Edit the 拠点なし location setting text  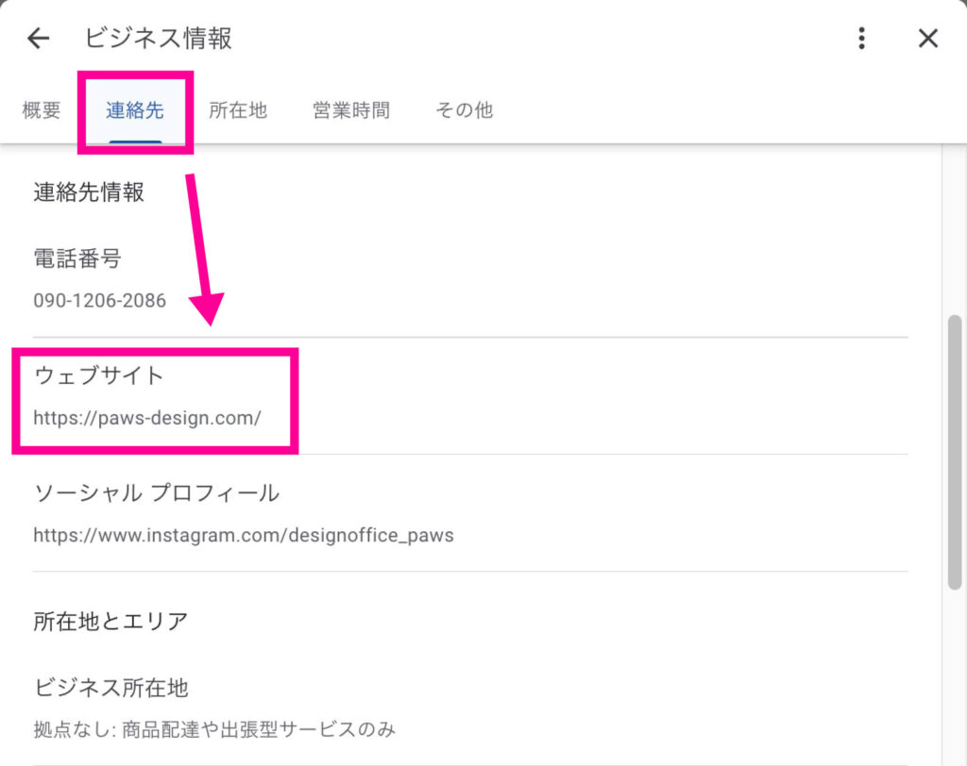(x=214, y=729)
